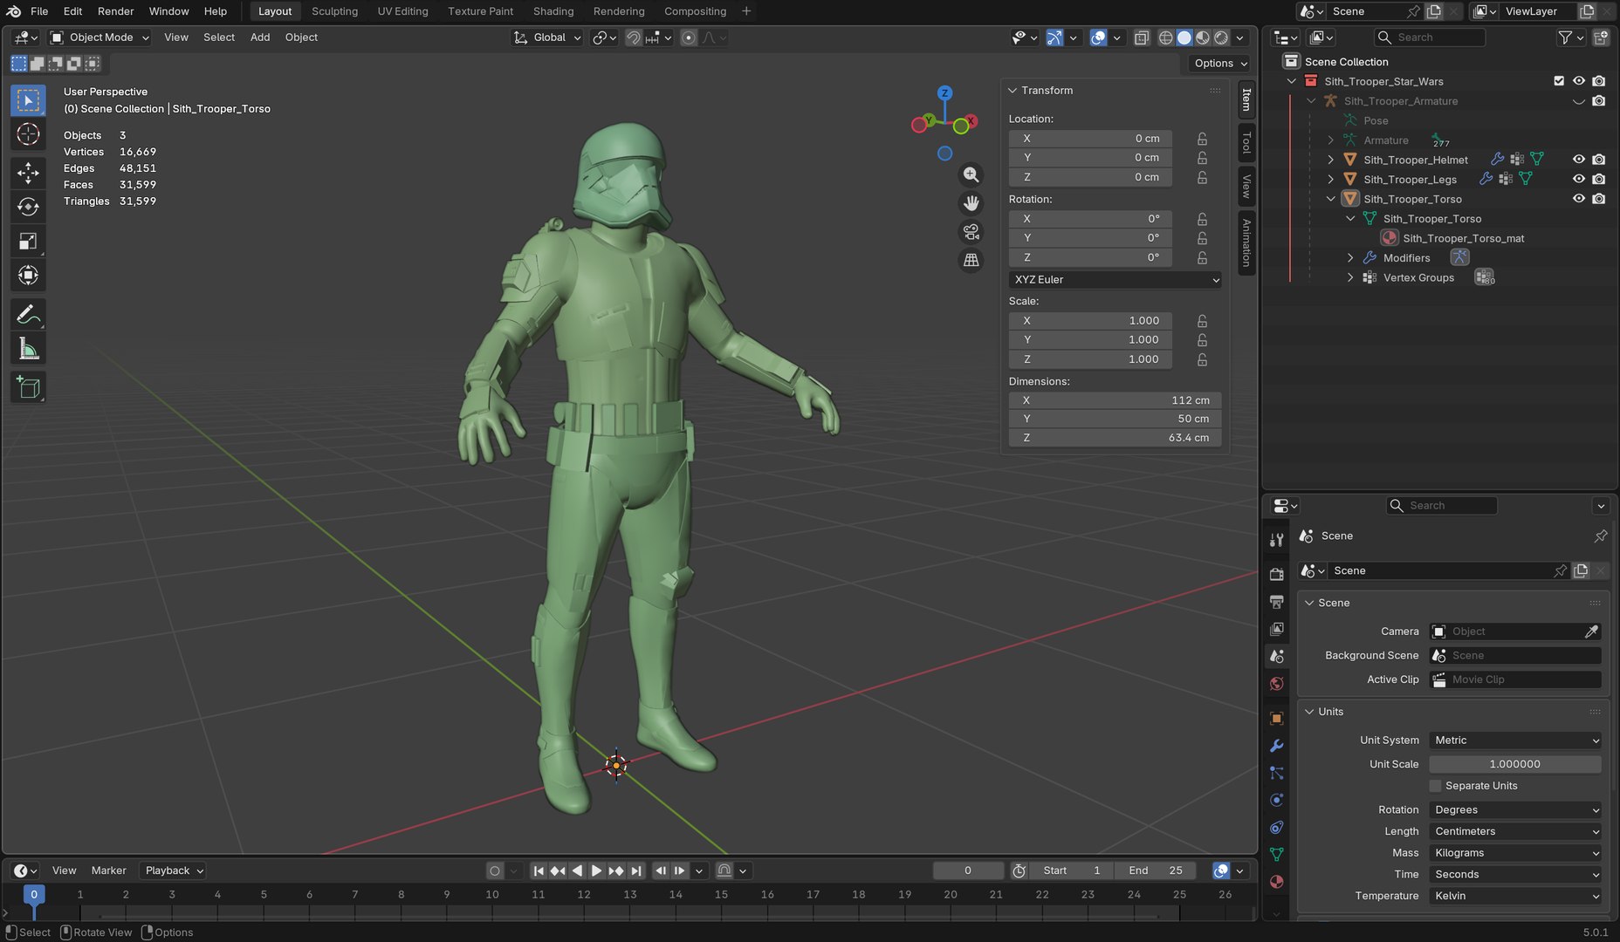Switch perspective/orthographic grid icon

click(971, 260)
